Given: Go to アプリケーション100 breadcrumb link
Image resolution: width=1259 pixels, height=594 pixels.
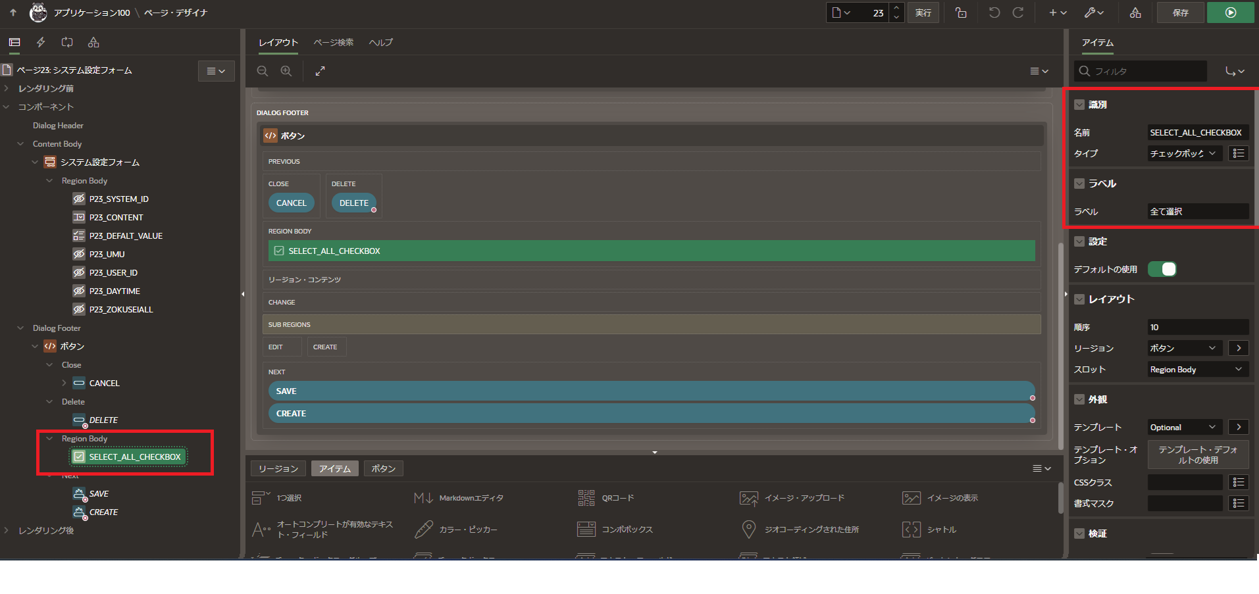Looking at the screenshot, I should point(92,12).
